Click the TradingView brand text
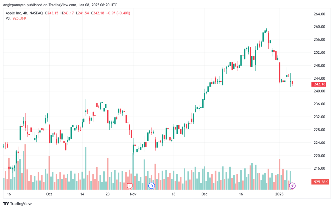334x209 pixels. 21,204
